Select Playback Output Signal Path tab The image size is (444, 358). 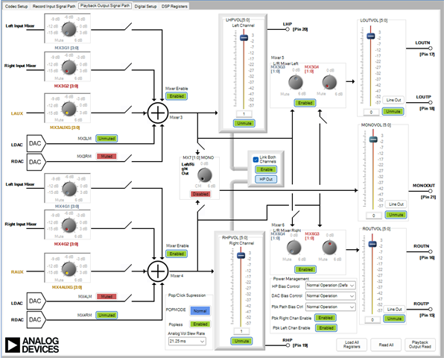click(105, 6)
